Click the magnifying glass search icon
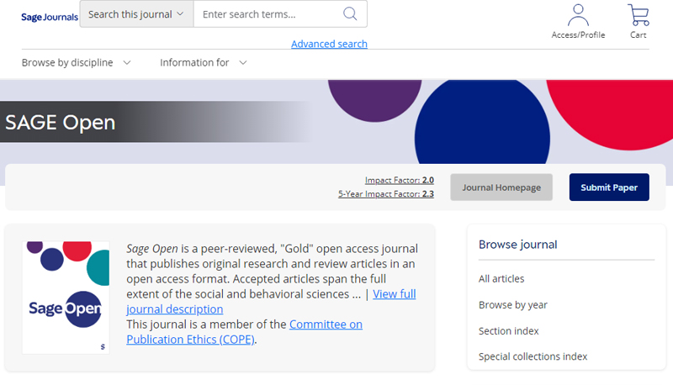Image resolution: width=673 pixels, height=385 pixels. point(350,13)
